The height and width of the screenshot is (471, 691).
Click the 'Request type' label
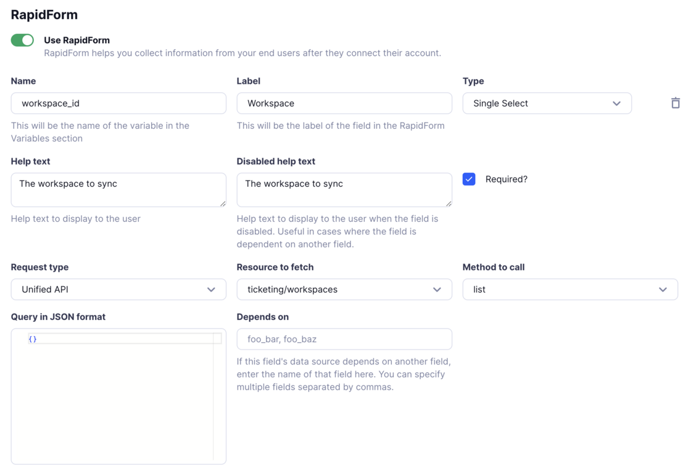pyautogui.click(x=39, y=267)
